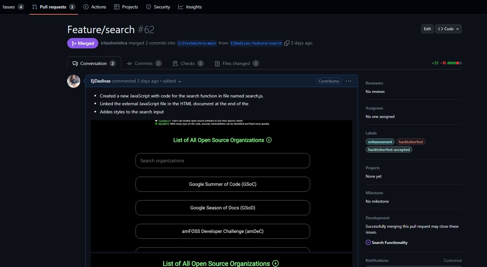Click Google Season of Docs (GSoD) entry
Viewport: 487px width, 267px height.
coord(223,208)
